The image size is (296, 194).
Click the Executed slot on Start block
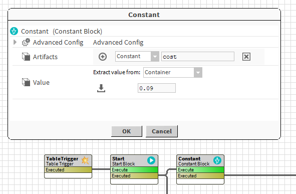pos(134,175)
